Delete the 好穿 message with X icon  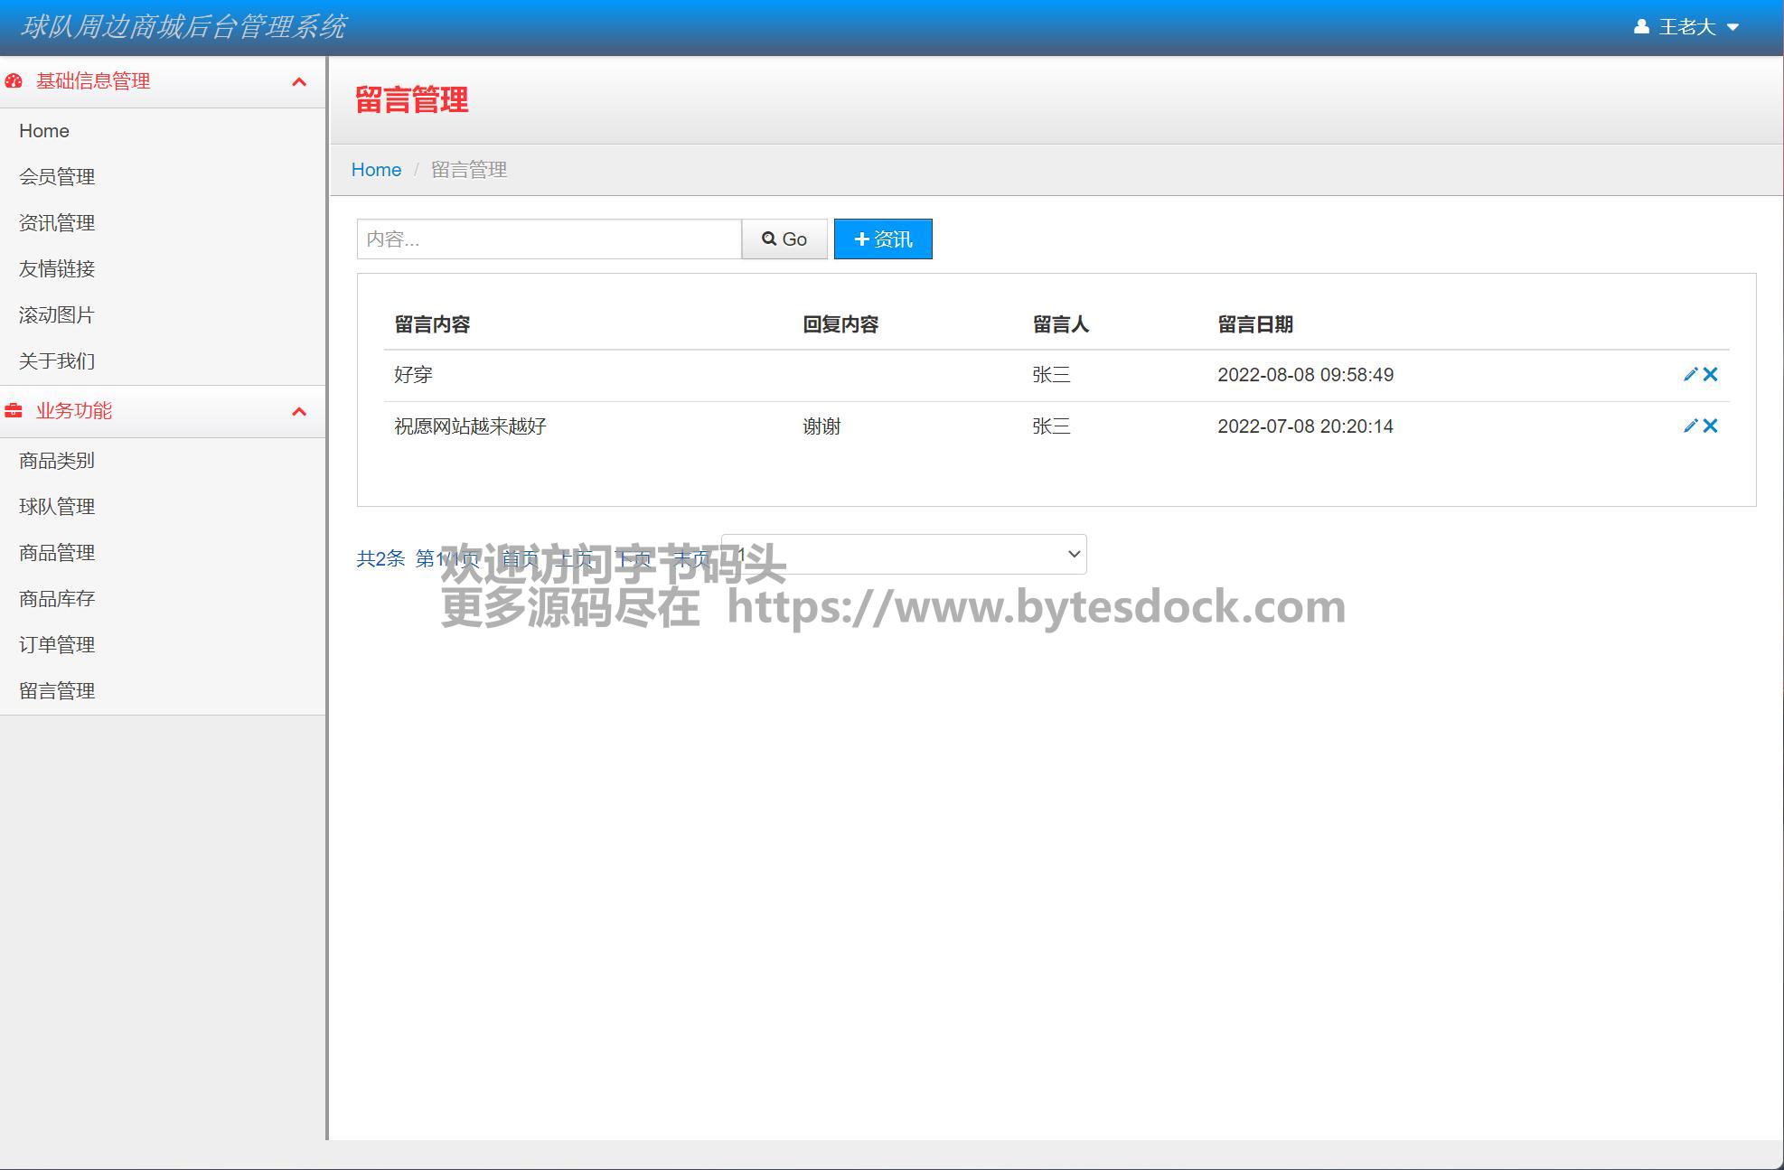point(1711,374)
